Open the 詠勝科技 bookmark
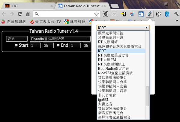This screenshot has width=180, height=122. tap(75, 22)
